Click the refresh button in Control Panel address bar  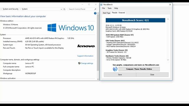64,9
